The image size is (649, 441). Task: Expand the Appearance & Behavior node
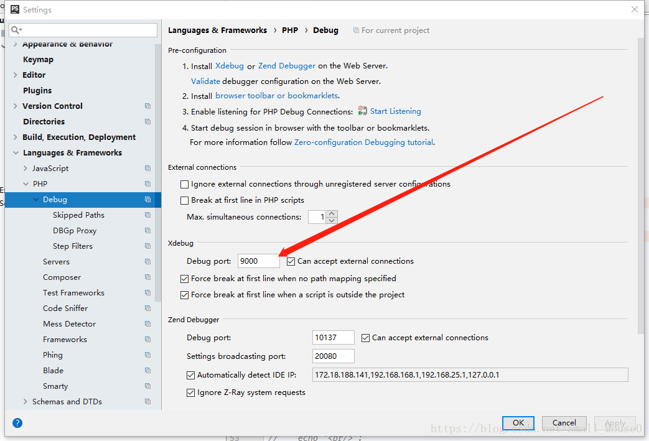click(16, 44)
